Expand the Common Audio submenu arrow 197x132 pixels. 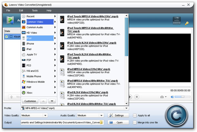coord(55,27)
